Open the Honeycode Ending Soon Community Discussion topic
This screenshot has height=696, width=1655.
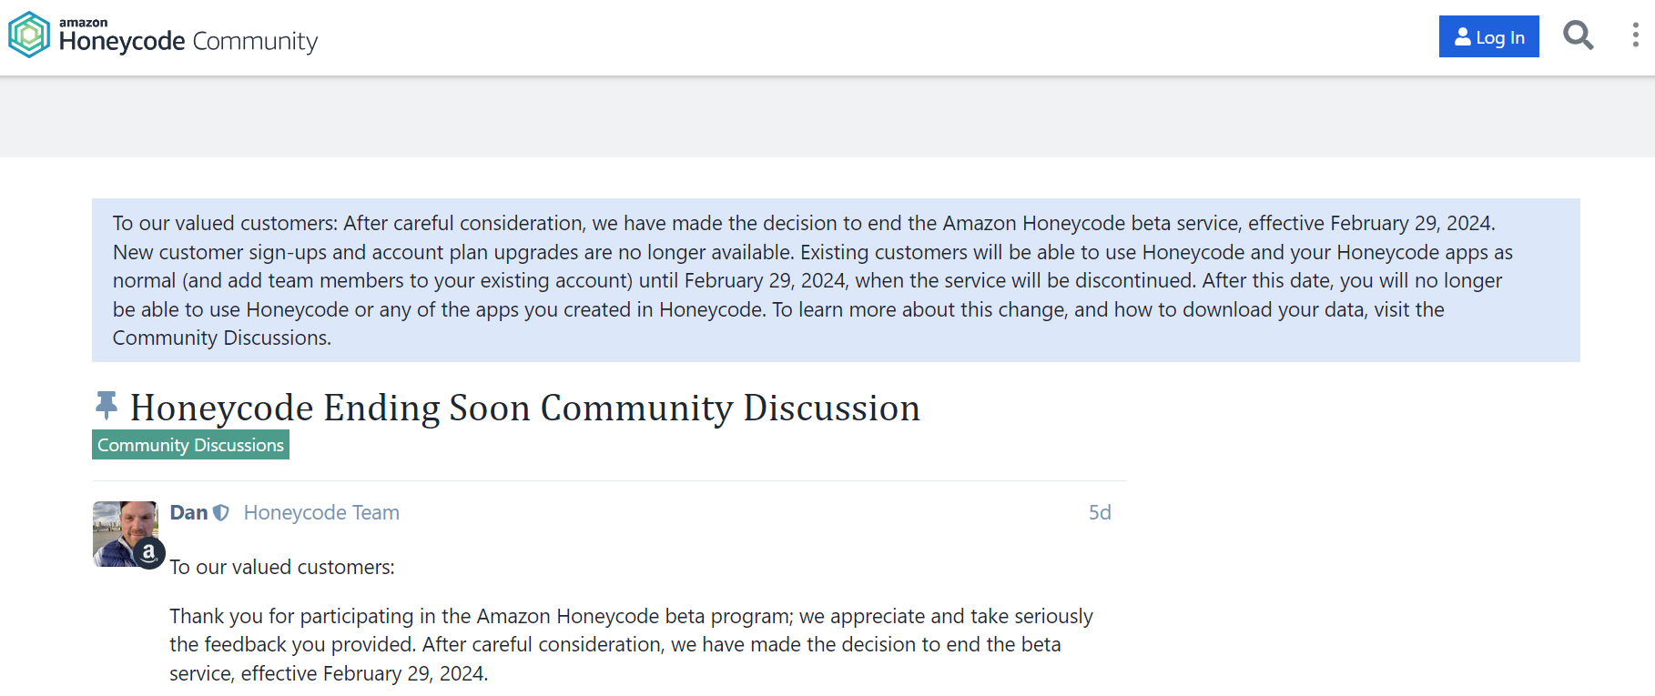(x=525, y=408)
